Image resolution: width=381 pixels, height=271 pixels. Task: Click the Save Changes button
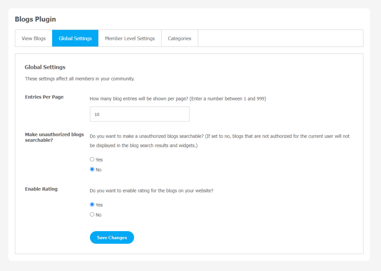(112, 237)
